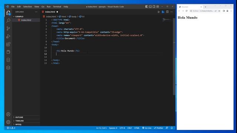The width and height of the screenshot is (237, 133).
Task: Open the browser profile icon
Action: 227,11
